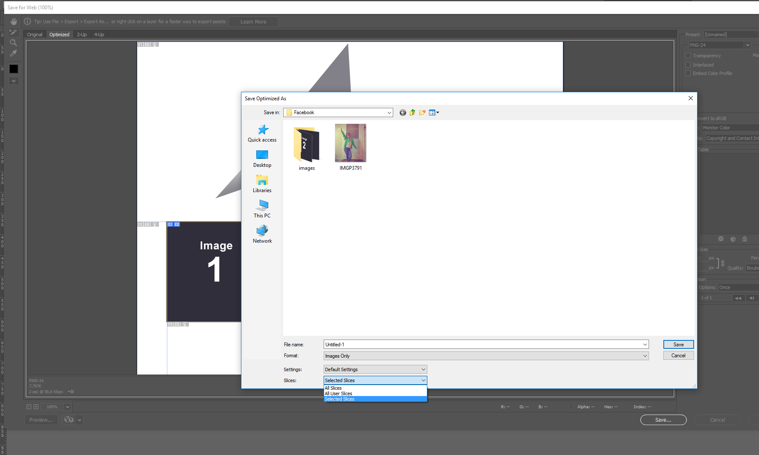This screenshot has width=759, height=455.
Task: Click the color table transparency checker icon
Action: pos(721,239)
